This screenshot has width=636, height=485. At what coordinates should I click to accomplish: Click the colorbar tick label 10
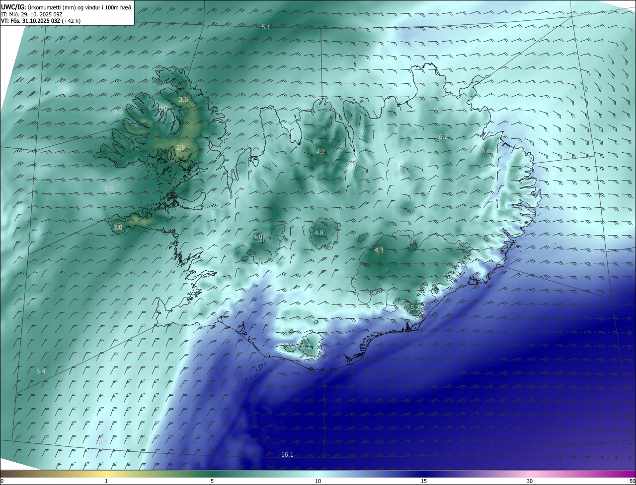coord(318,482)
